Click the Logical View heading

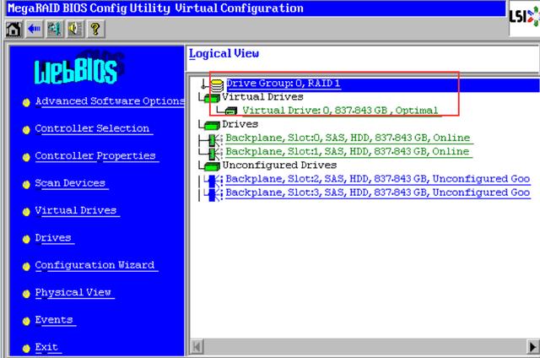[224, 54]
